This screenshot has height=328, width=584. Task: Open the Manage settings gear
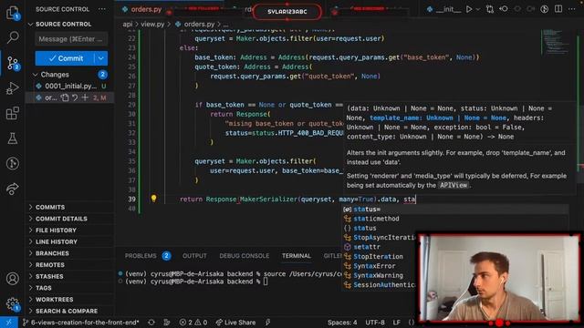(x=12, y=303)
